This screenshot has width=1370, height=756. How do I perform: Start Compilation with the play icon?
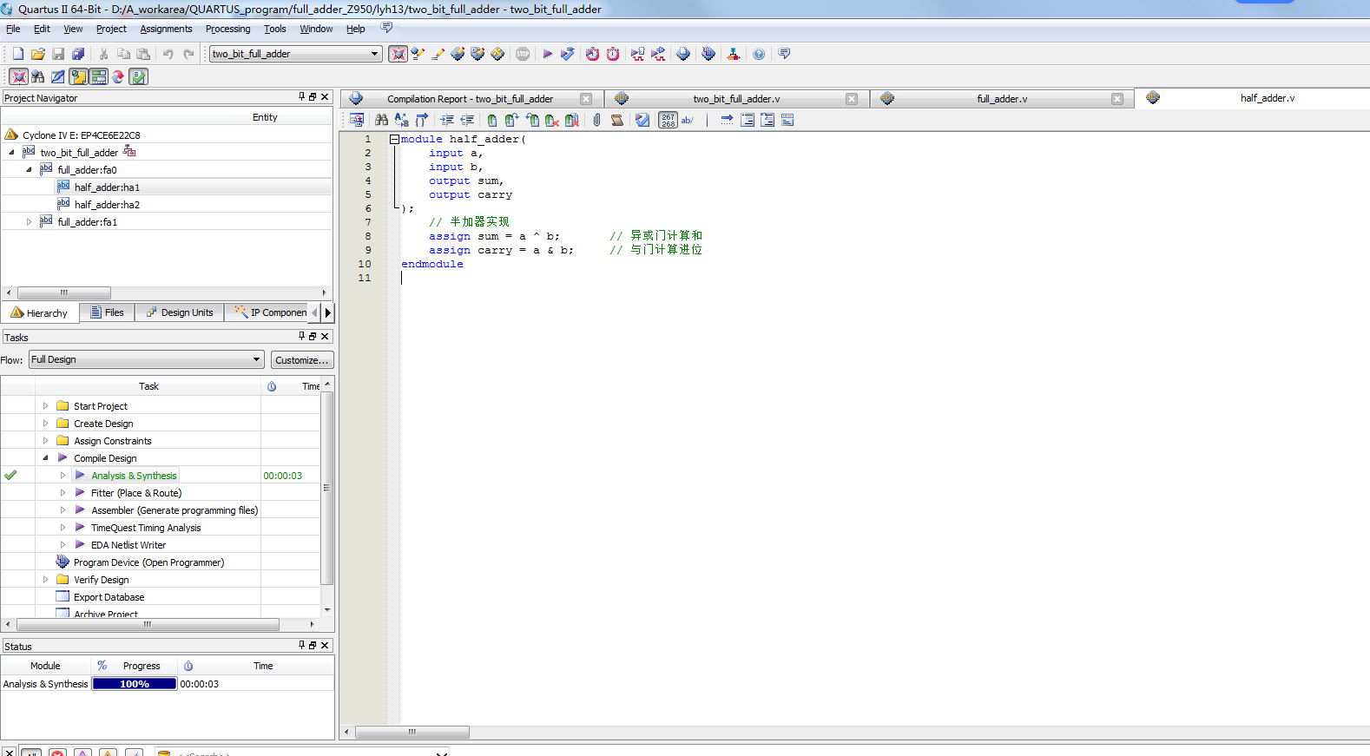tap(548, 54)
